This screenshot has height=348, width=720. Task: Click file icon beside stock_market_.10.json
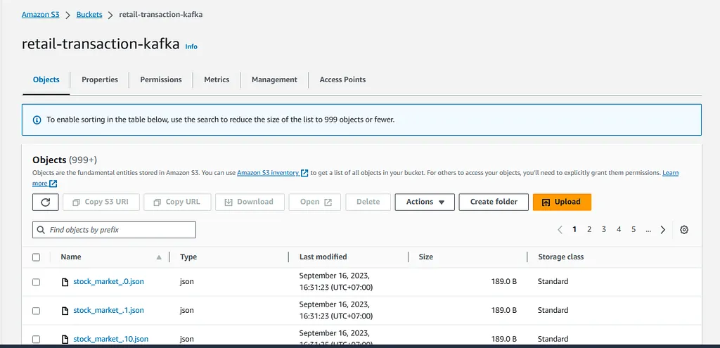point(65,340)
